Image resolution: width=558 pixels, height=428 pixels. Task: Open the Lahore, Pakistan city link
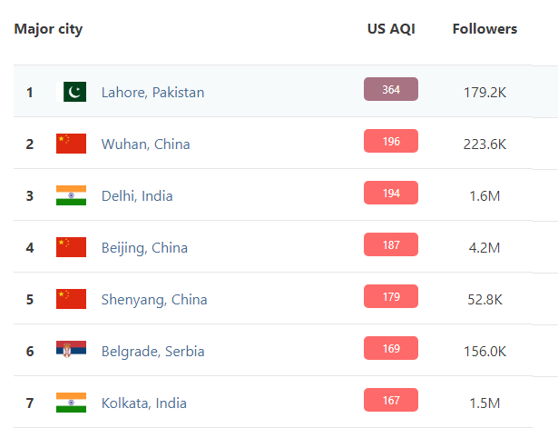[x=152, y=92]
